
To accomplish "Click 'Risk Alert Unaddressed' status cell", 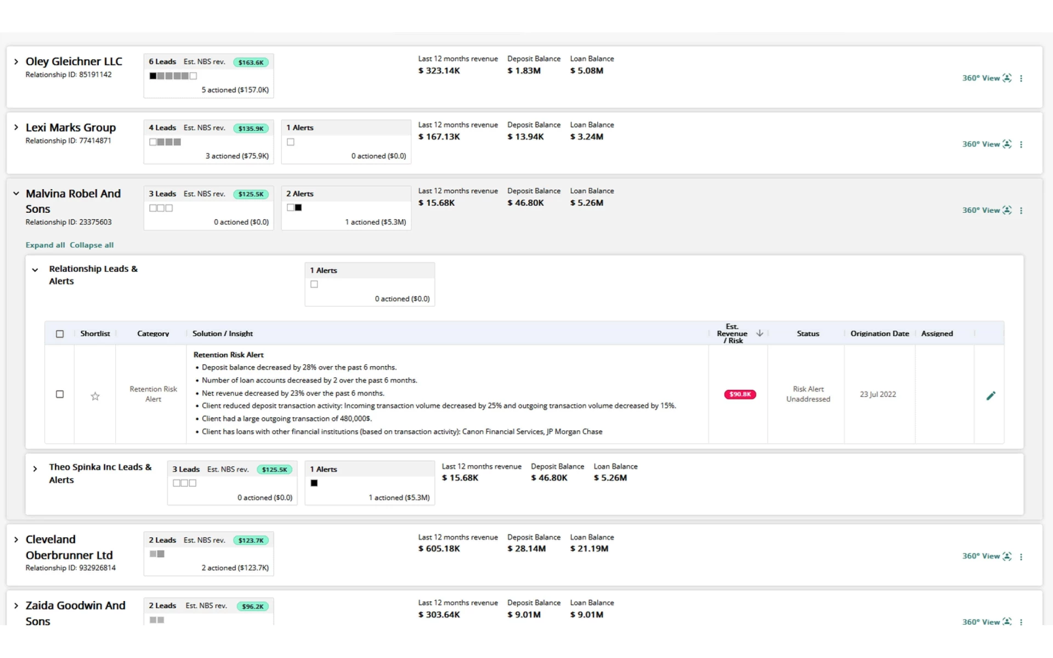I will pyautogui.click(x=808, y=394).
